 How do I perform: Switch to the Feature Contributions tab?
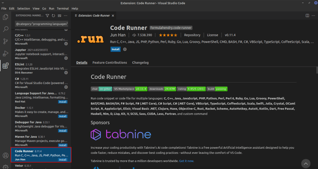pos(110,63)
